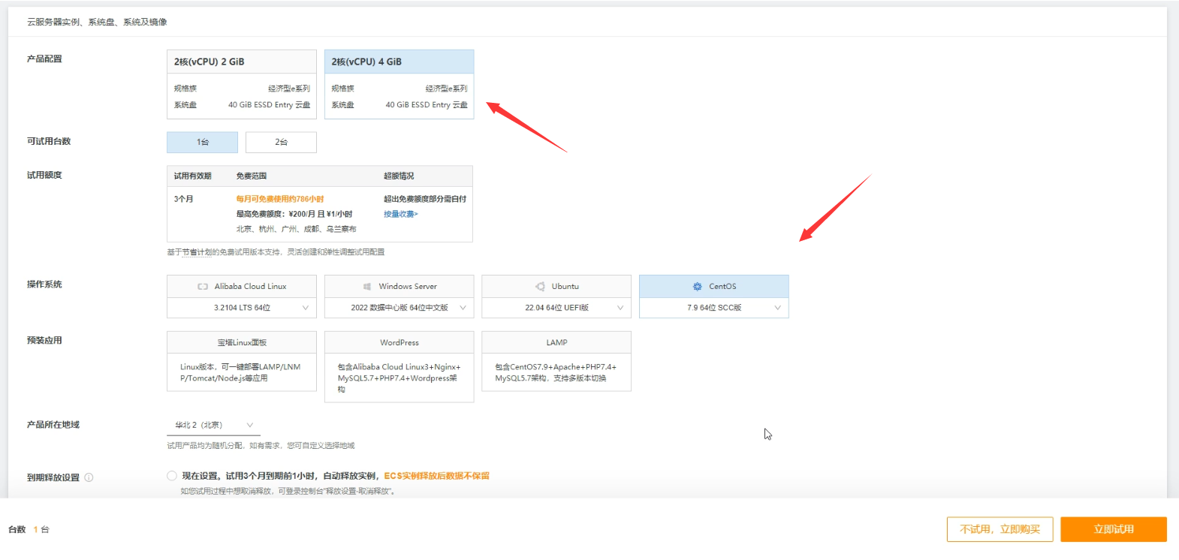Click 不试用，立即购买 button
Viewport: 1179px width, 560px height.
[x=1000, y=529]
